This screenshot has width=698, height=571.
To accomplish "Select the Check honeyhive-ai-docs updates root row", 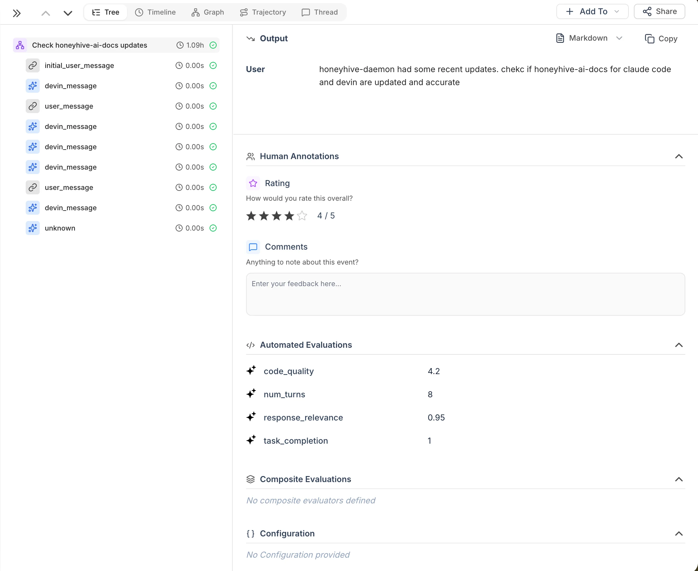I will 116,45.
